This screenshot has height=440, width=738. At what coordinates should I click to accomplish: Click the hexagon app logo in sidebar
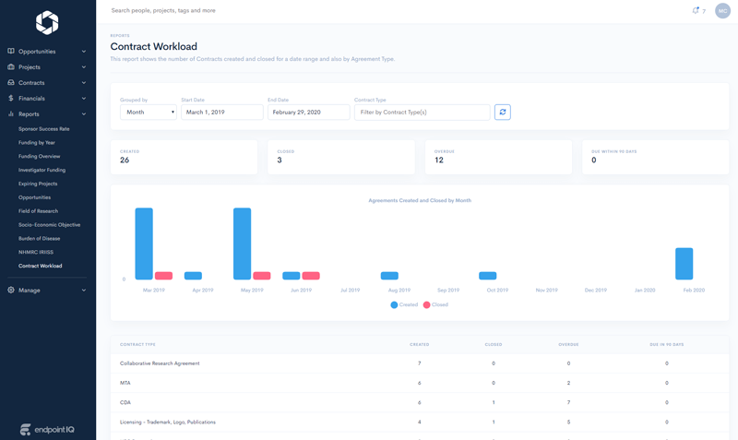[47, 22]
